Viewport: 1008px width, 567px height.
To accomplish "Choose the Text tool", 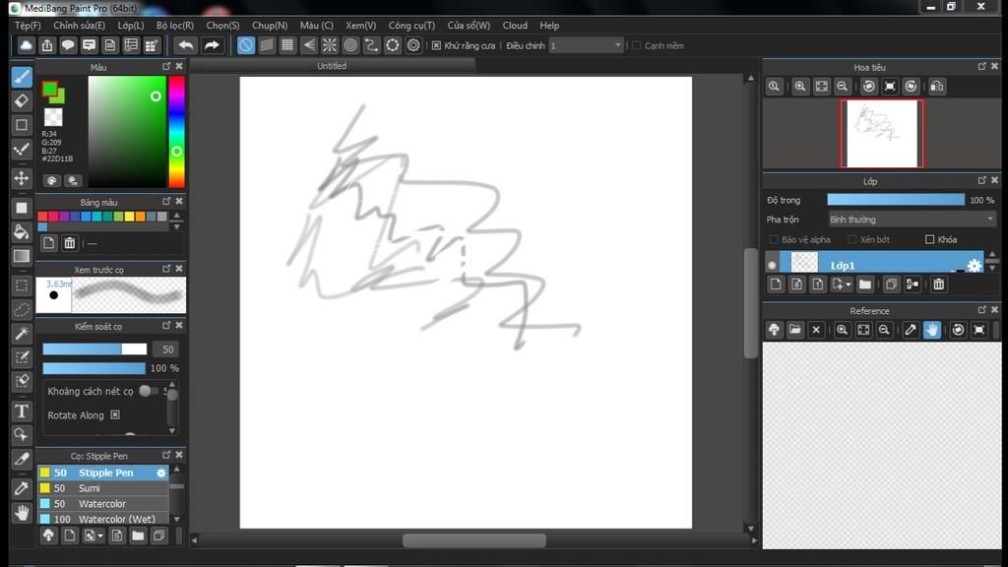I will (22, 410).
